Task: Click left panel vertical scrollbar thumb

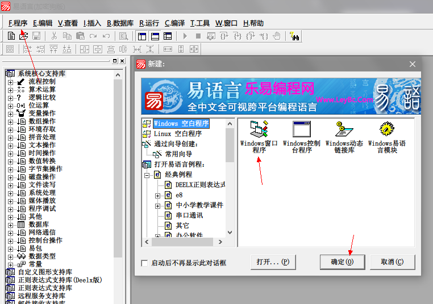Action: coord(118,168)
